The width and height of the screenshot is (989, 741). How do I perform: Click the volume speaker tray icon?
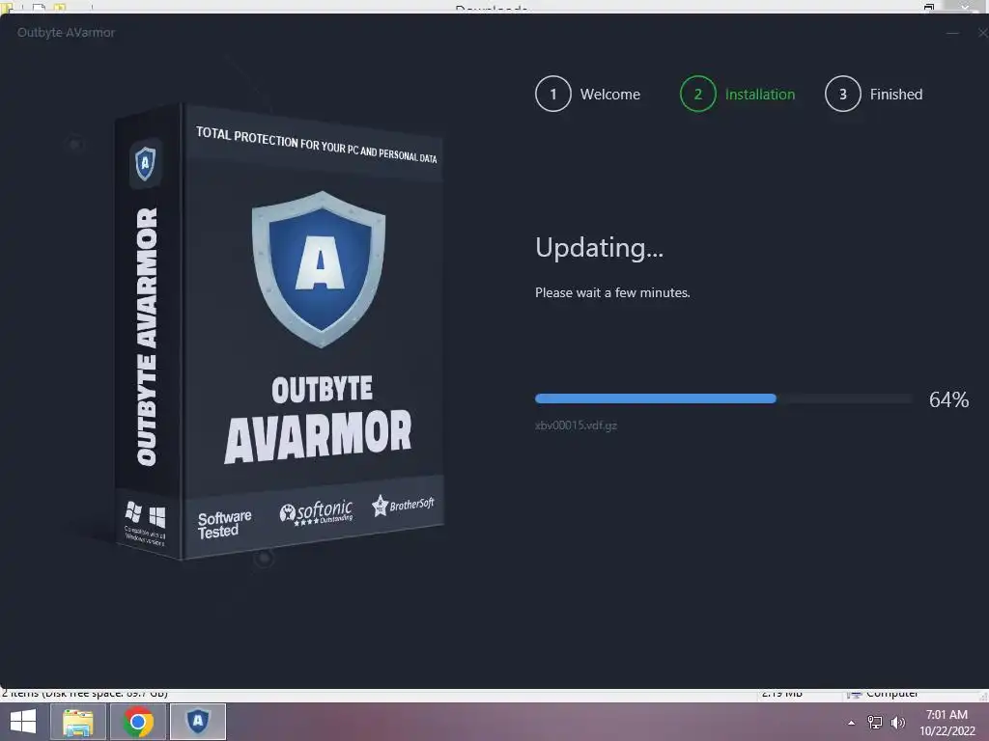click(x=897, y=723)
